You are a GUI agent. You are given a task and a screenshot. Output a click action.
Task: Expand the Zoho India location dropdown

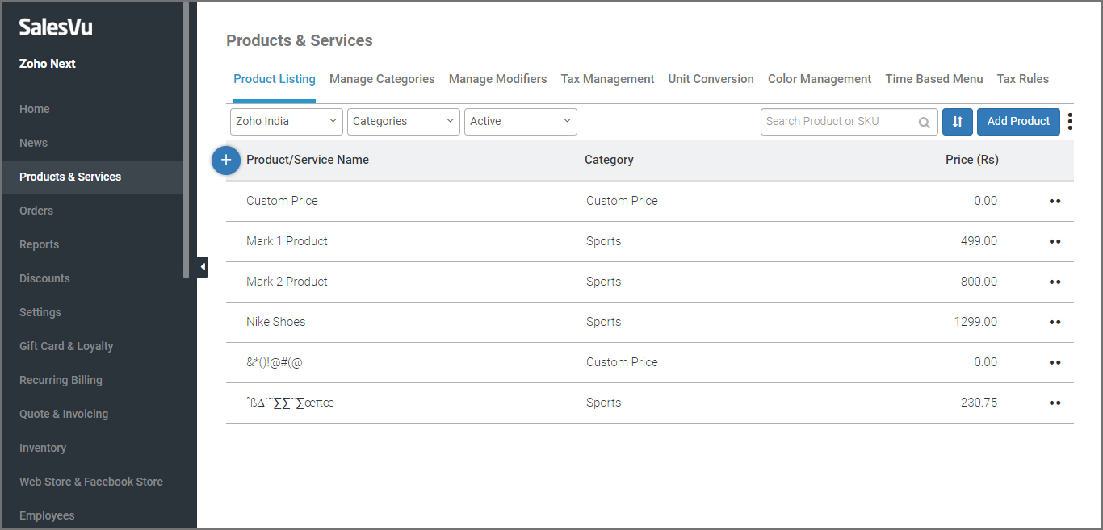point(287,122)
